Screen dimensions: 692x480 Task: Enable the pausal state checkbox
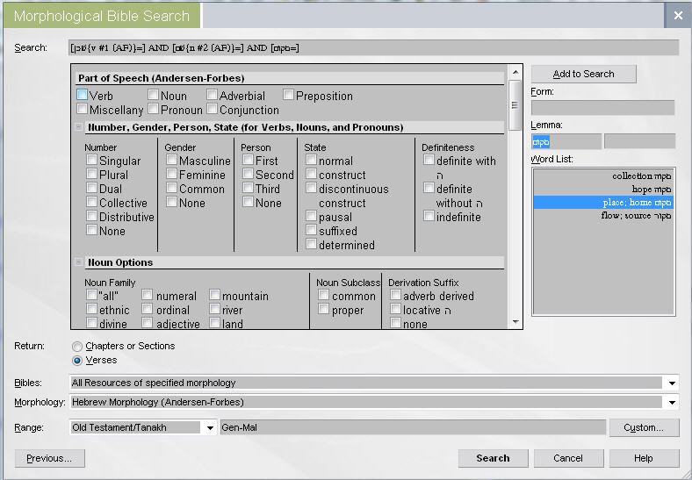311,216
